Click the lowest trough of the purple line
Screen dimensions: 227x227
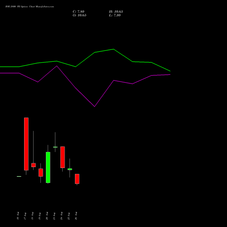pos(94,107)
